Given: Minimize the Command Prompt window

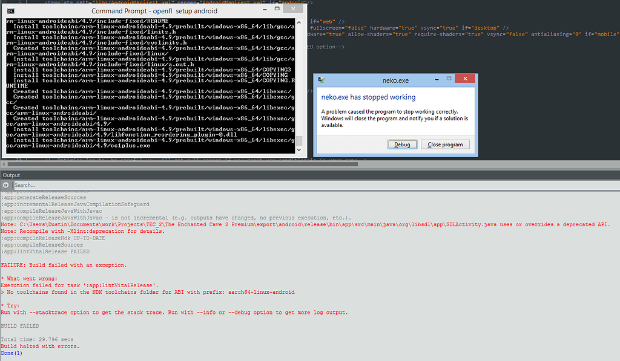Looking at the screenshot, I should tap(265, 10).
